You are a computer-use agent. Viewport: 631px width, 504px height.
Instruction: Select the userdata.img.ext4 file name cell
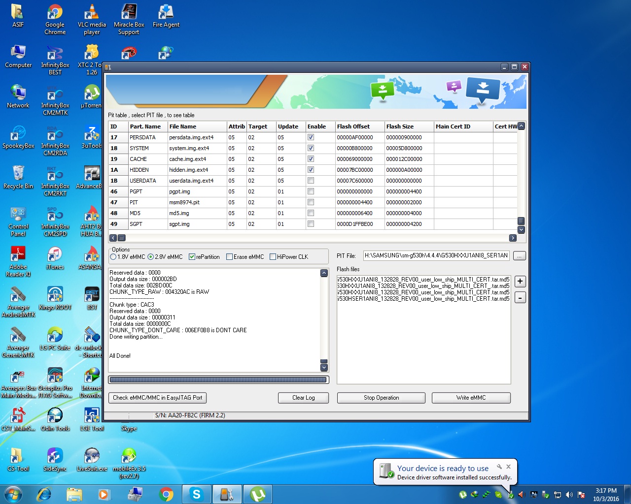(x=197, y=181)
